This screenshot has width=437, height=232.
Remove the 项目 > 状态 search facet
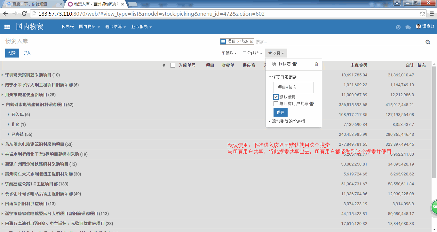click(x=251, y=42)
